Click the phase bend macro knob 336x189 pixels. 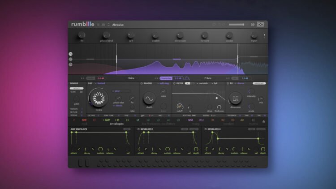point(106,35)
